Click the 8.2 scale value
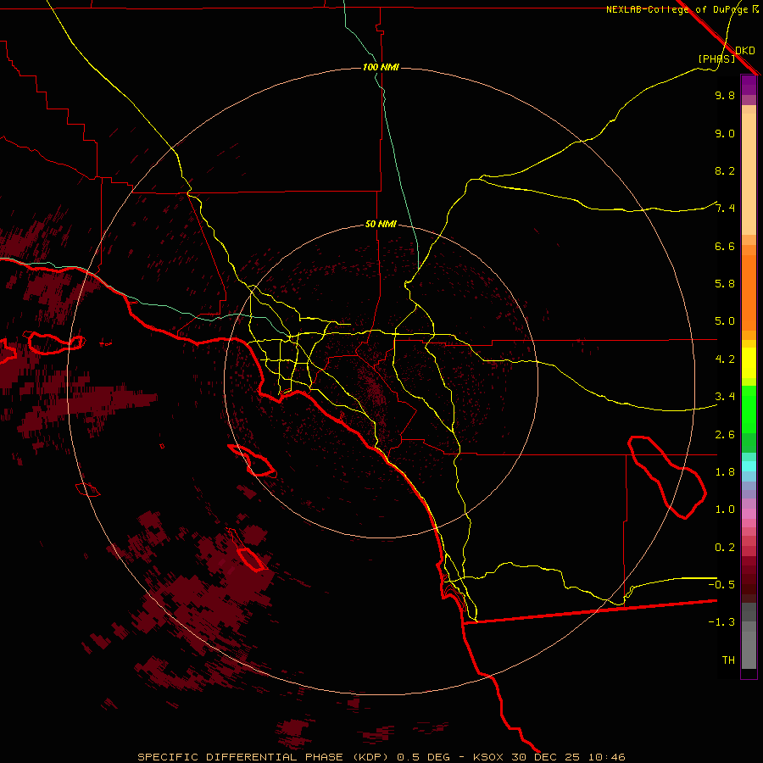Image resolution: width=763 pixels, height=763 pixels. pyautogui.click(x=725, y=170)
